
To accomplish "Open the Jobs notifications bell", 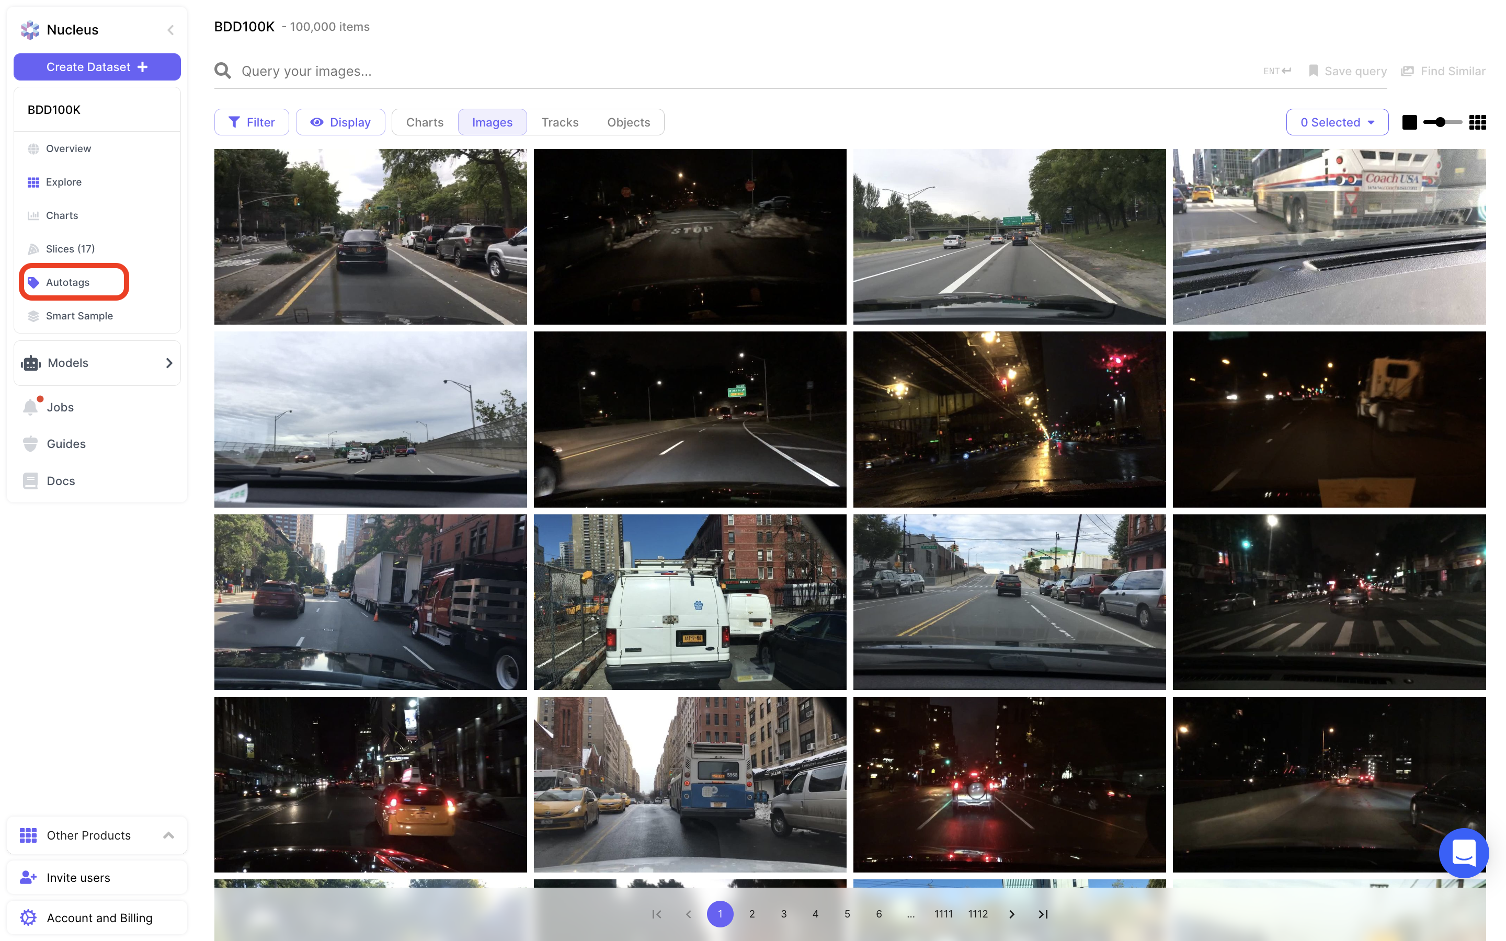I will pos(30,407).
